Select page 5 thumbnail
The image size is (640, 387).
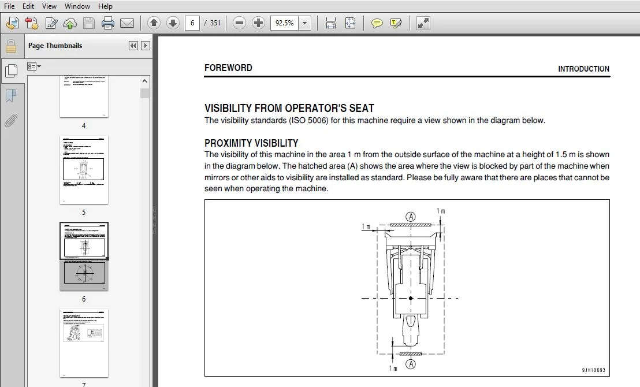[84, 170]
